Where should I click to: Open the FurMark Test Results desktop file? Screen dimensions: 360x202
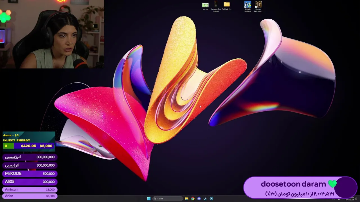pyautogui.click(x=216, y=7)
